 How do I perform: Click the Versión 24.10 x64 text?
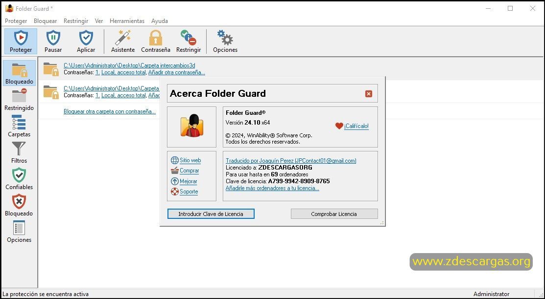pos(248,123)
